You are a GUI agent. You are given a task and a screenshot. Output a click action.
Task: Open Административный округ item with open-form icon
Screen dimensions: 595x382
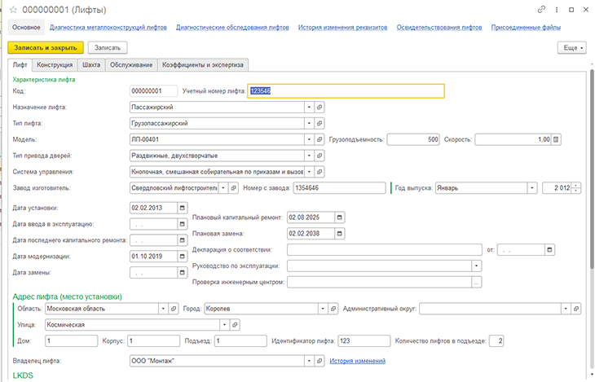click(x=576, y=309)
